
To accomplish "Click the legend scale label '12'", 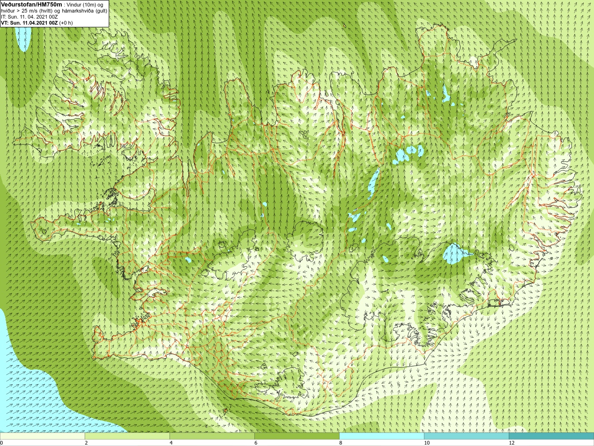I will tap(511, 443).
